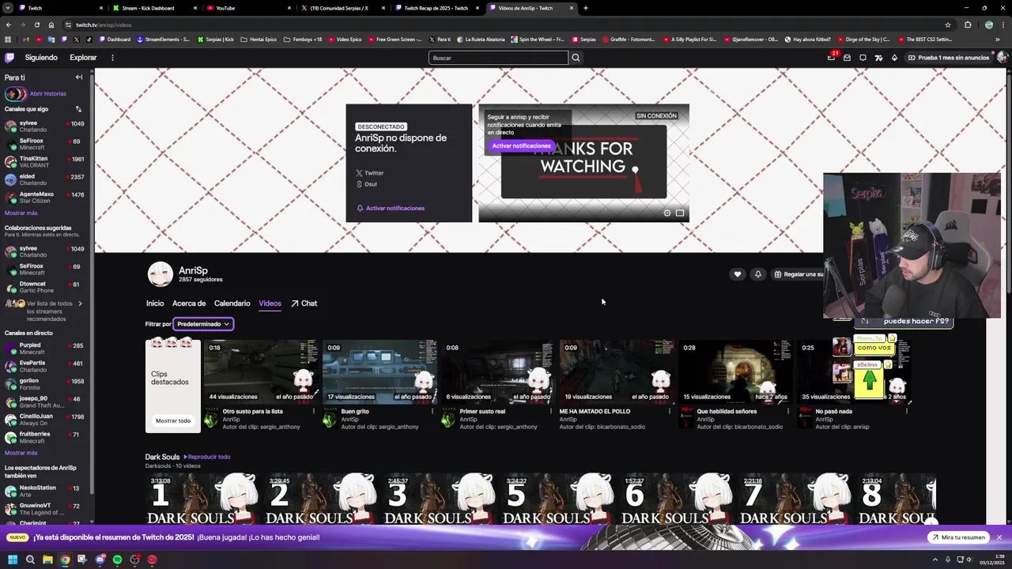Go to Inicio channel tab
1012x569 pixels.
[155, 303]
